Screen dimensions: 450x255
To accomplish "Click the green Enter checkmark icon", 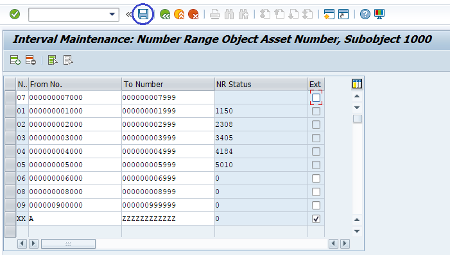I will [15, 14].
